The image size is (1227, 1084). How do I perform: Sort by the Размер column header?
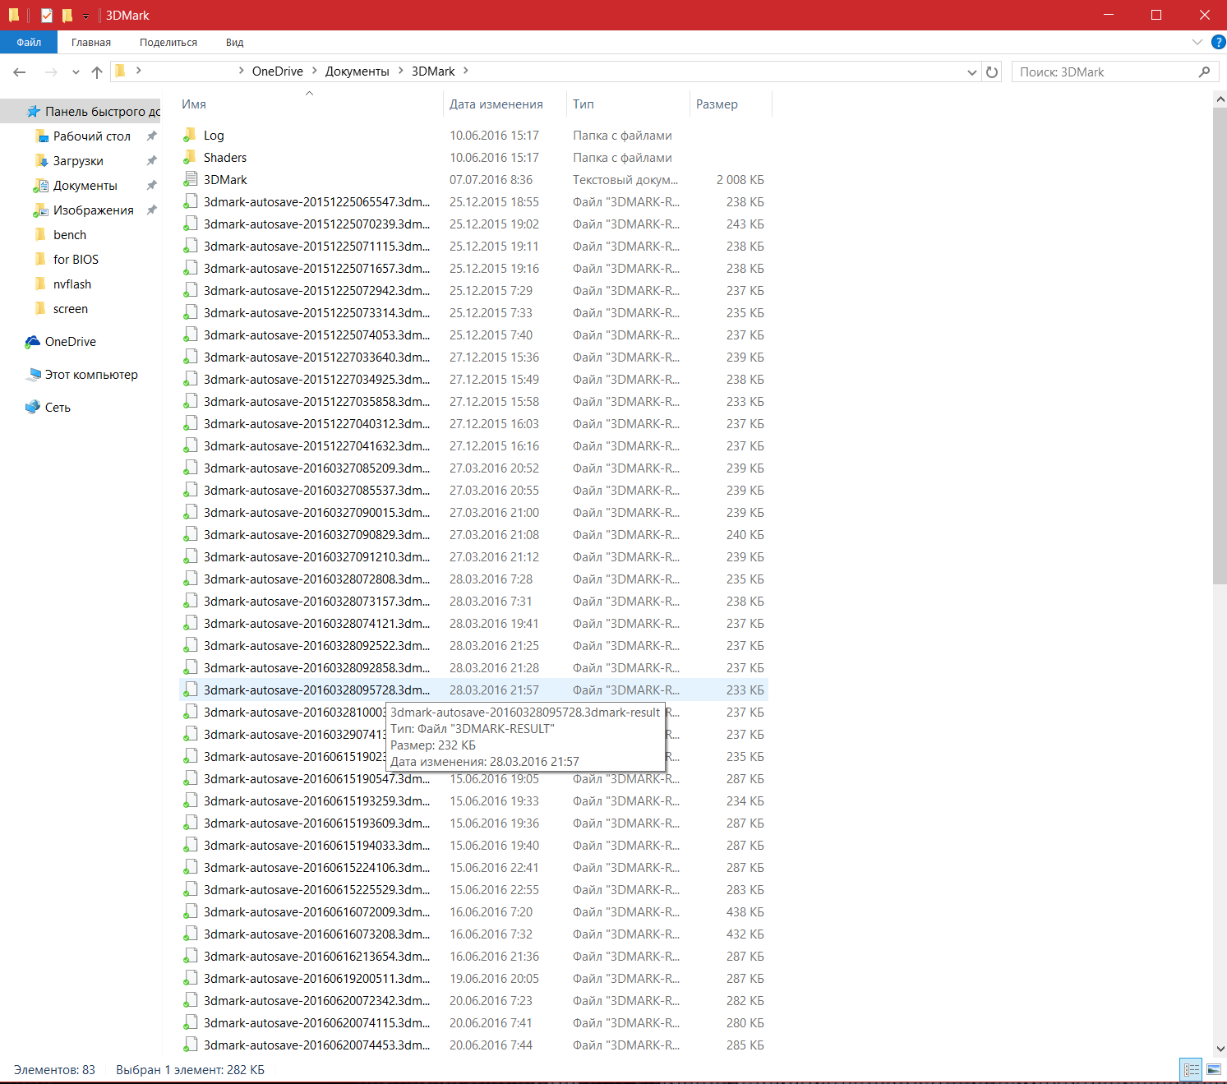[x=731, y=104]
